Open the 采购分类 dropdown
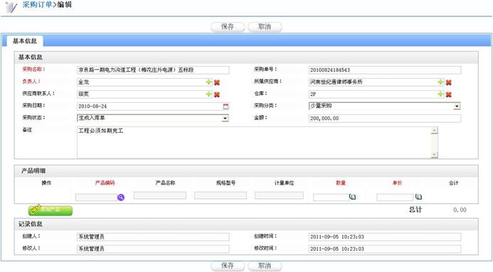This screenshot has height=272, width=493. (x=457, y=107)
